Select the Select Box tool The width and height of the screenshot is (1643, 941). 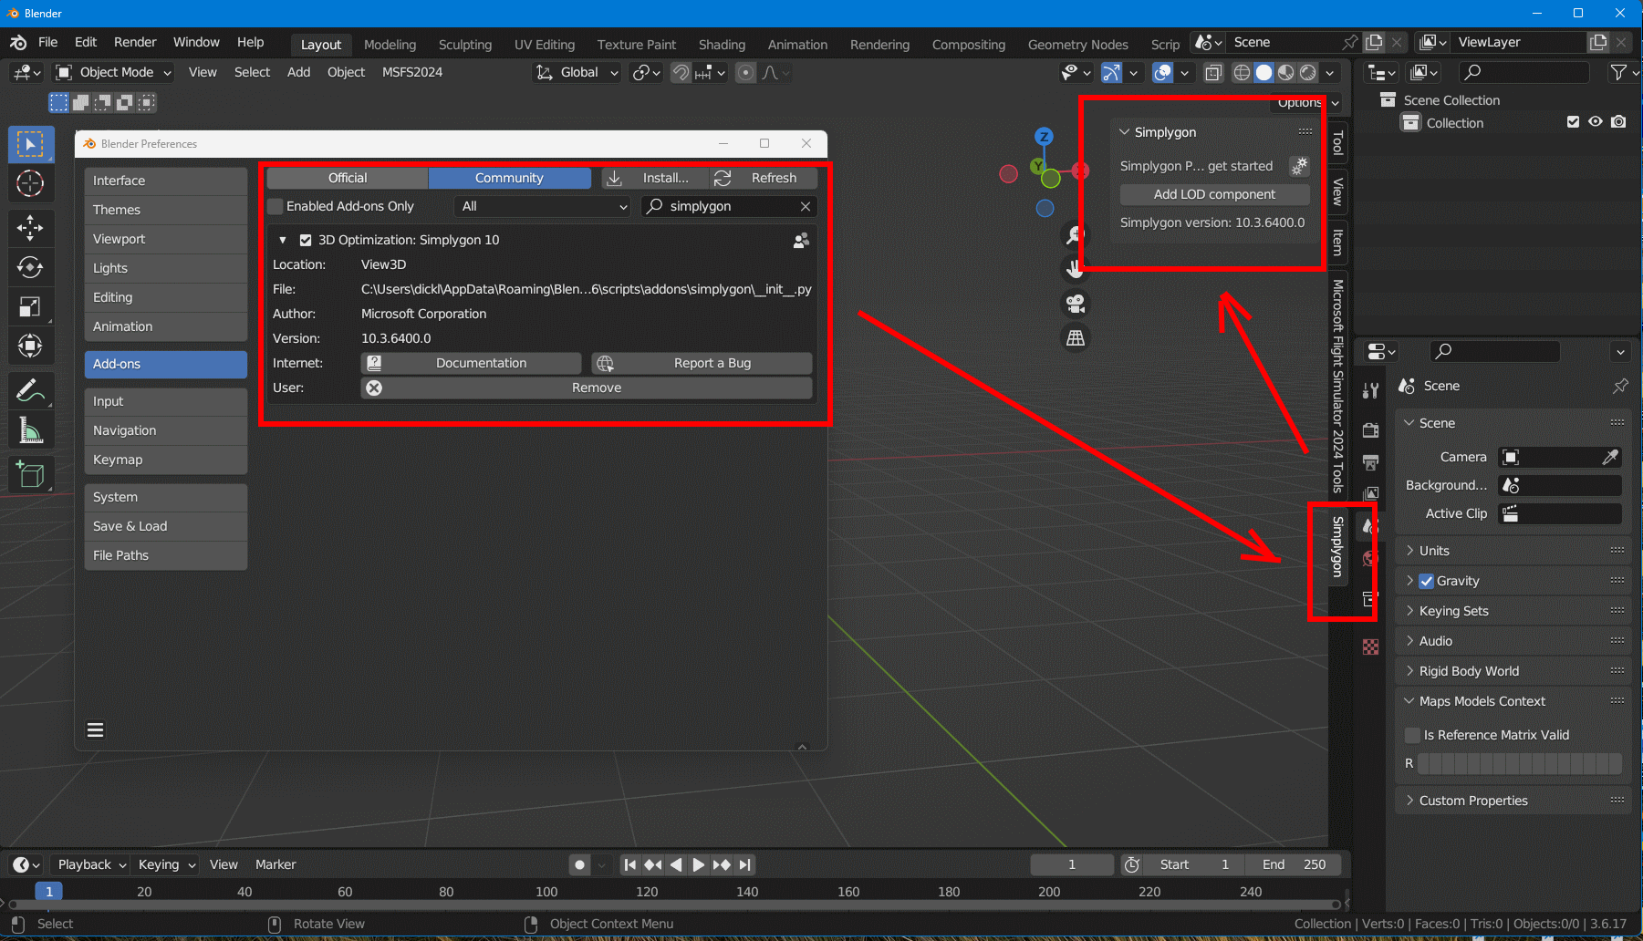point(31,144)
